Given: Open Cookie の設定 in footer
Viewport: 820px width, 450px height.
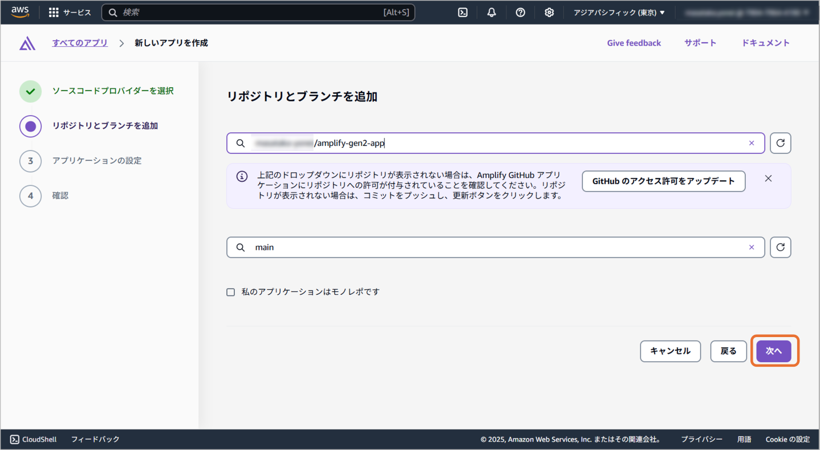Looking at the screenshot, I should [787, 439].
